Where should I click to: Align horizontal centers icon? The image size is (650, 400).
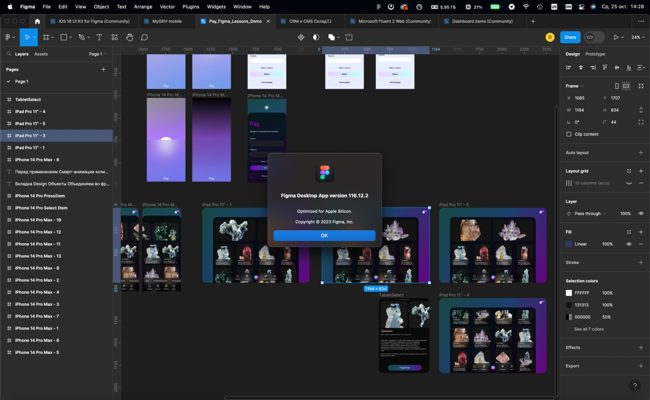581,68
